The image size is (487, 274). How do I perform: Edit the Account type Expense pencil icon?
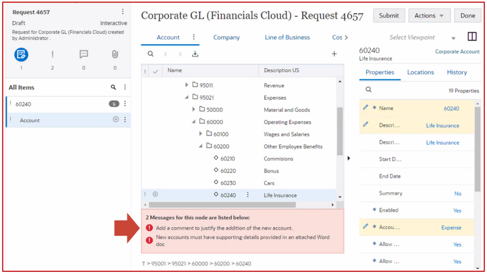coord(366,227)
